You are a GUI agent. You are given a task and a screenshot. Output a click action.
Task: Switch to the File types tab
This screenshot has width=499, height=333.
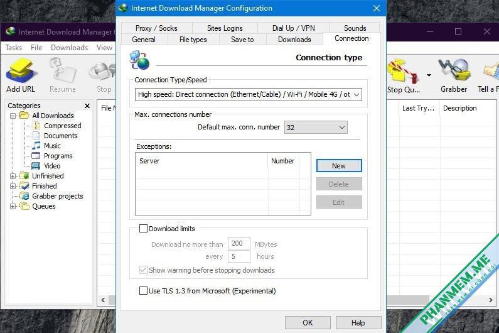[x=193, y=40]
